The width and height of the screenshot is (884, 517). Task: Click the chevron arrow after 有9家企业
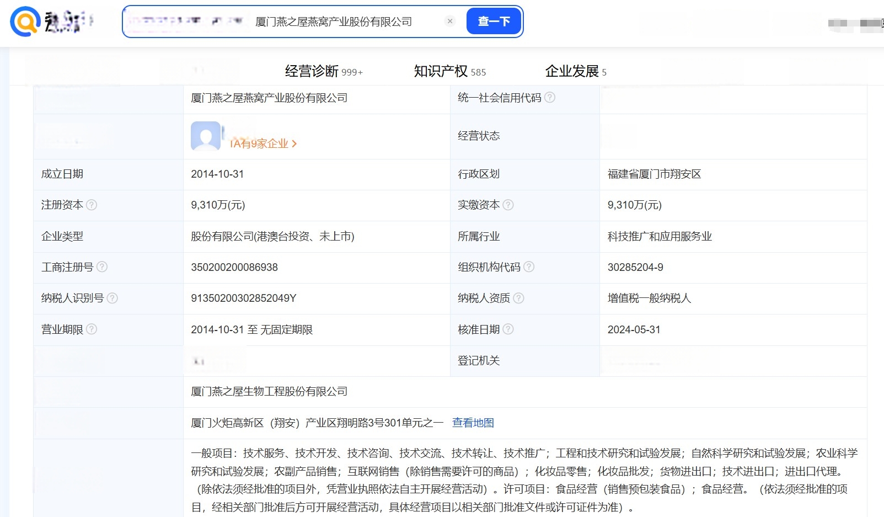pos(294,143)
